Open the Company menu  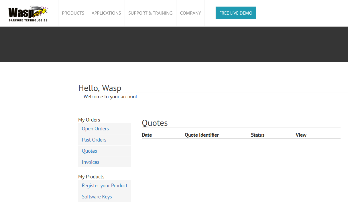190,13
